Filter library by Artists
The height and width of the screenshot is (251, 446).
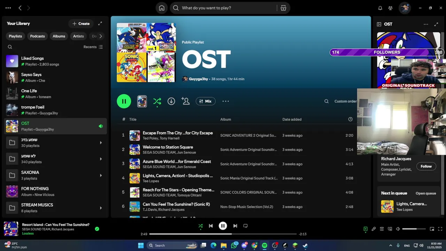click(x=78, y=36)
